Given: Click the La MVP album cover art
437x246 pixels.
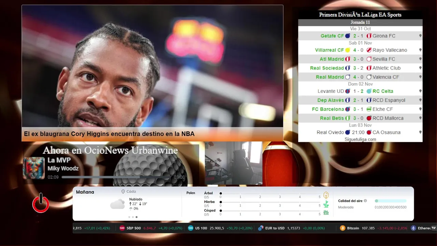Looking at the screenshot, I should pyautogui.click(x=34, y=168).
